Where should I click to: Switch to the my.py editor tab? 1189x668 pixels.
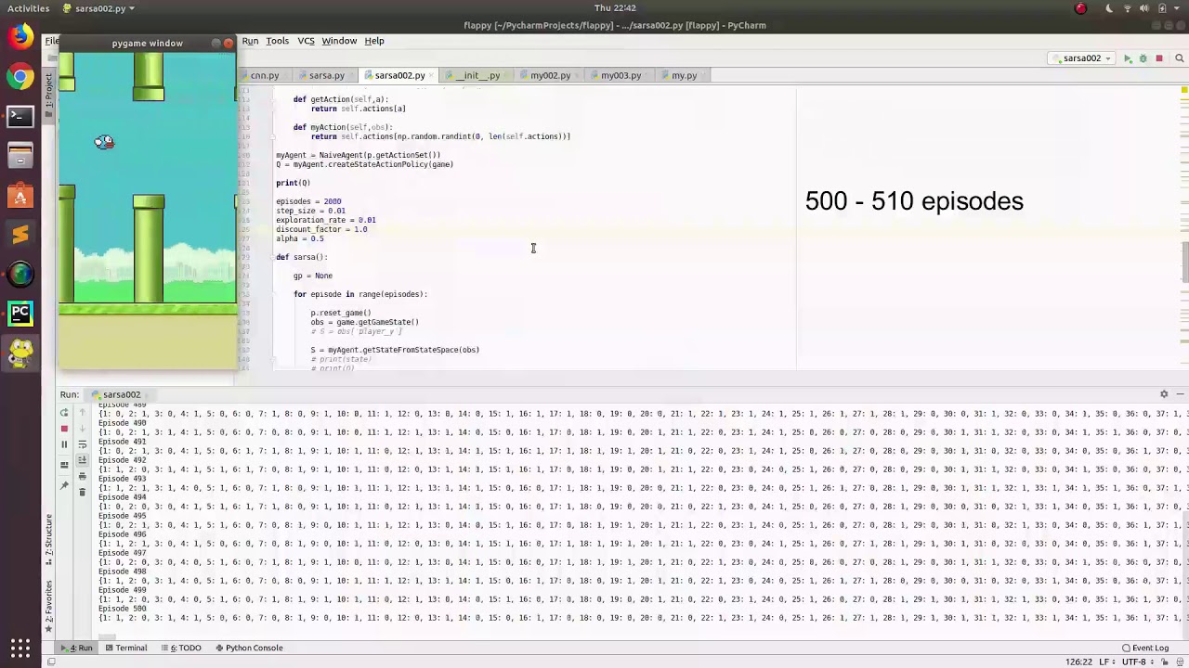click(684, 75)
